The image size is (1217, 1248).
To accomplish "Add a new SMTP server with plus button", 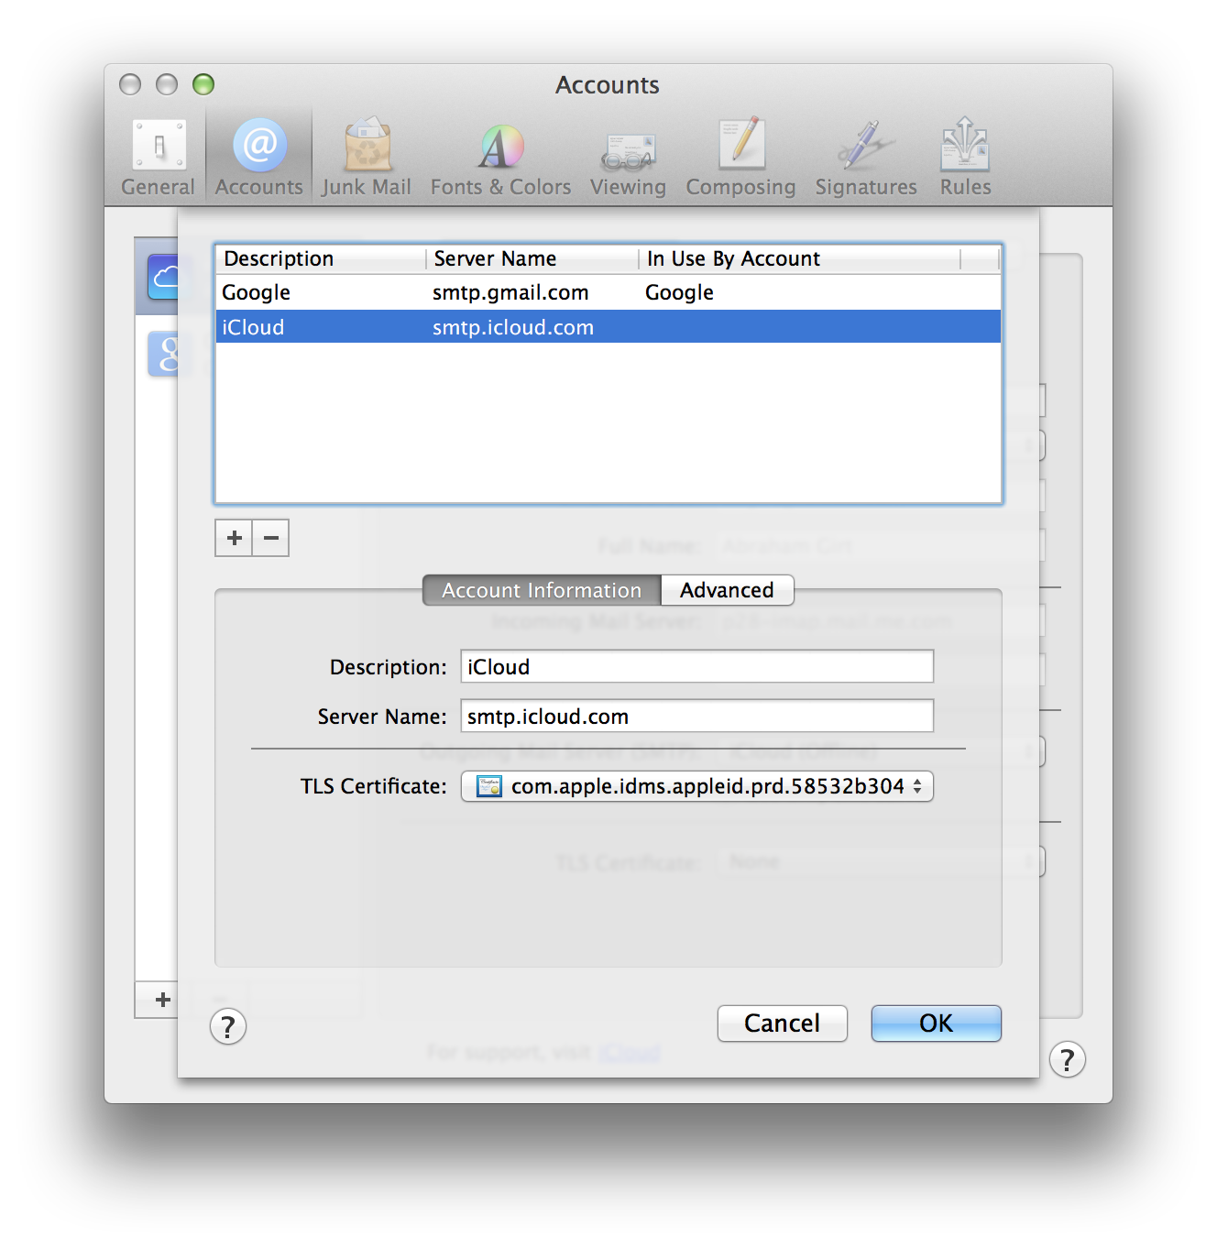I will pos(234,538).
